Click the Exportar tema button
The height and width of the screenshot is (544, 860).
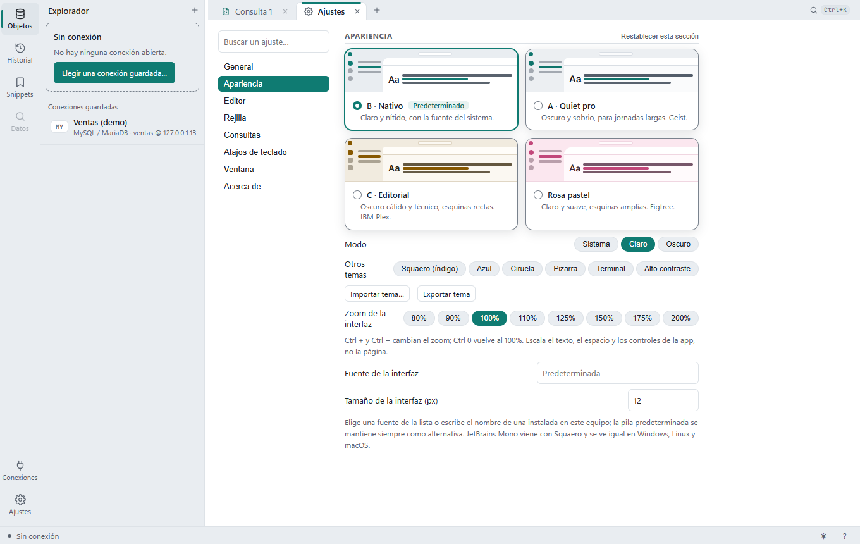(446, 294)
